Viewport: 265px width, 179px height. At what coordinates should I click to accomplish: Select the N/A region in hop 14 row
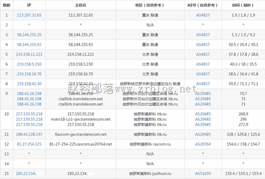[x=150, y=164]
